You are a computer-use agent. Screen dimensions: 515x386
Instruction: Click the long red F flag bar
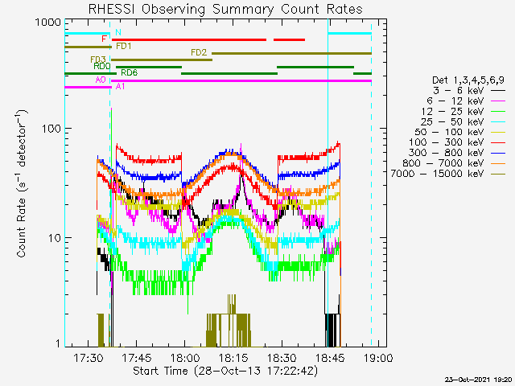tap(189, 39)
